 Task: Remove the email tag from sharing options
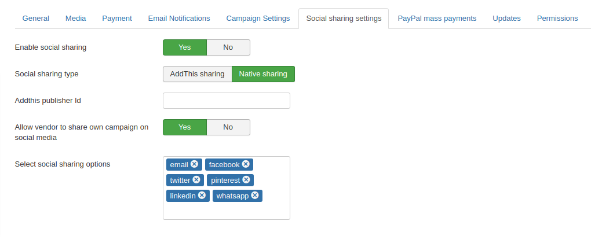(x=195, y=164)
